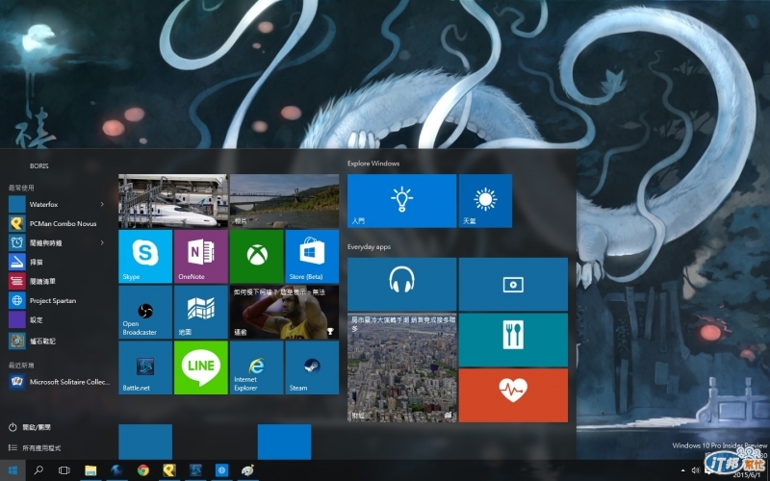Open the 相片 Photos landscape tile
Viewport: 770px width, 481px height.
click(x=284, y=201)
